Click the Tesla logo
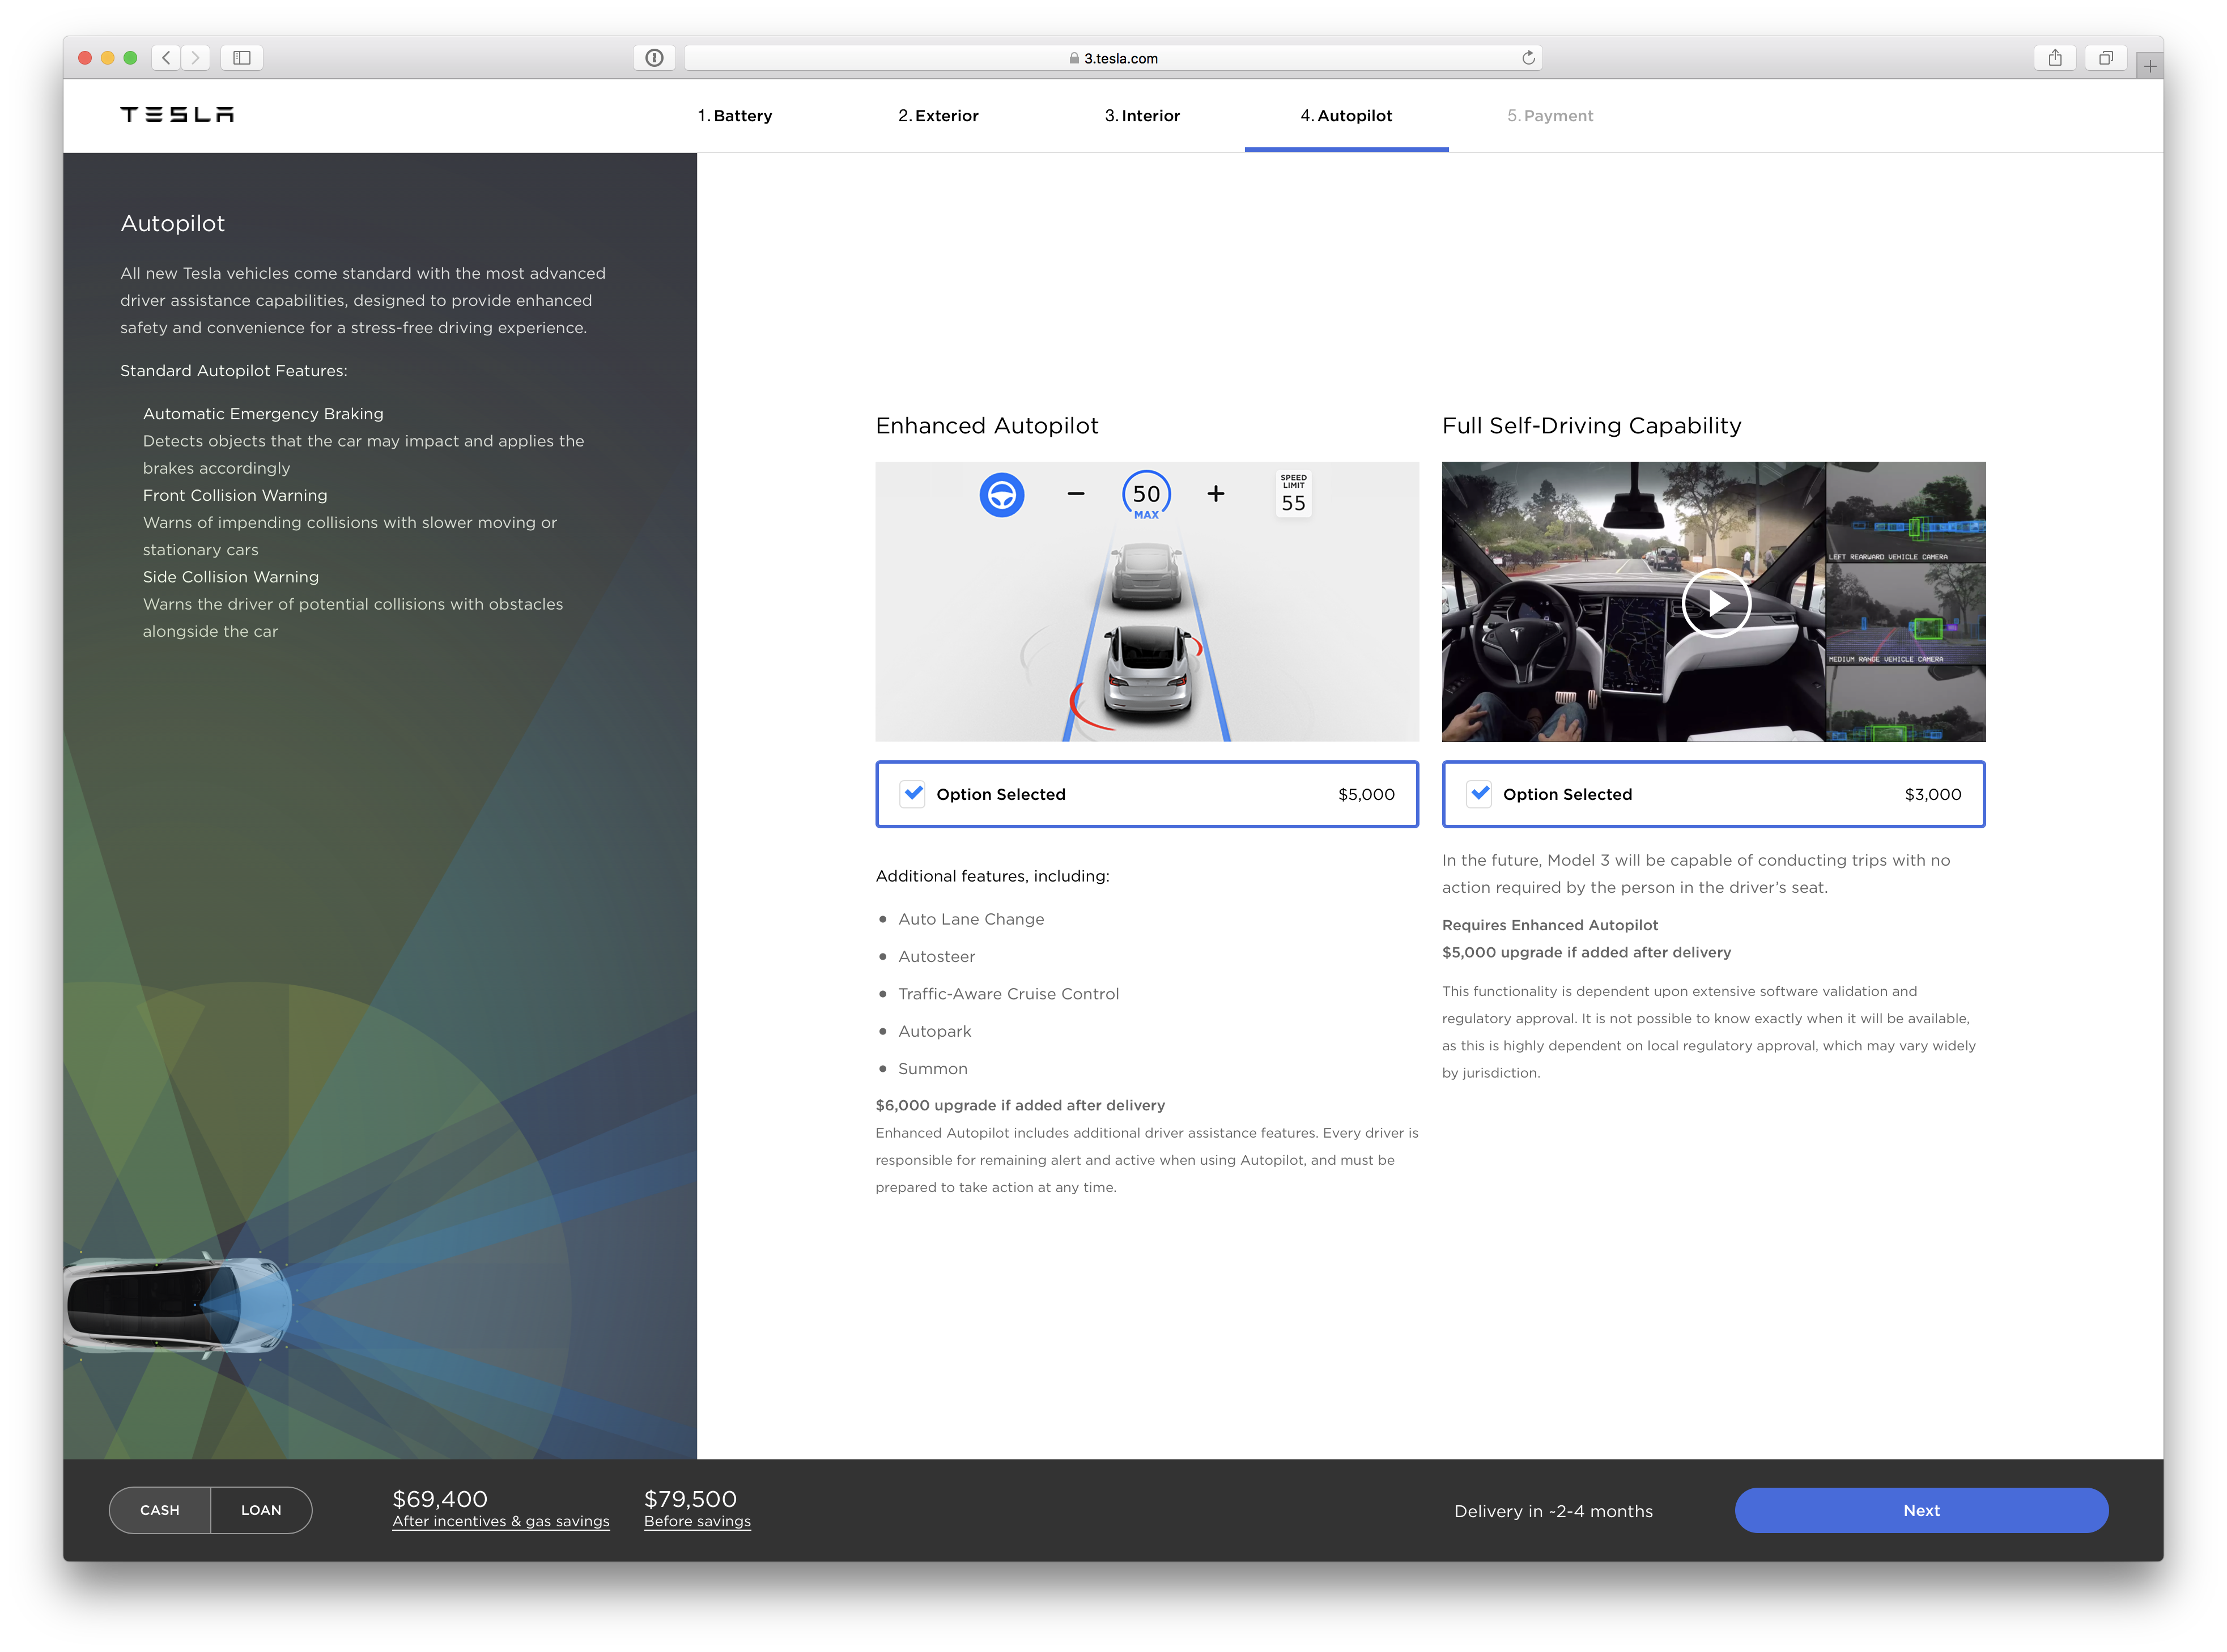 click(x=177, y=114)
